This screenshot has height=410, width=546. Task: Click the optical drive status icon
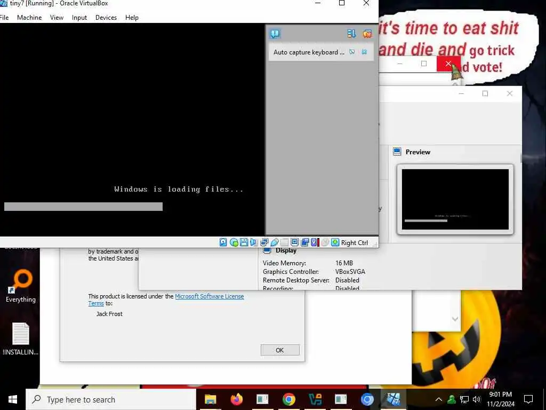[x=234, y=242]
